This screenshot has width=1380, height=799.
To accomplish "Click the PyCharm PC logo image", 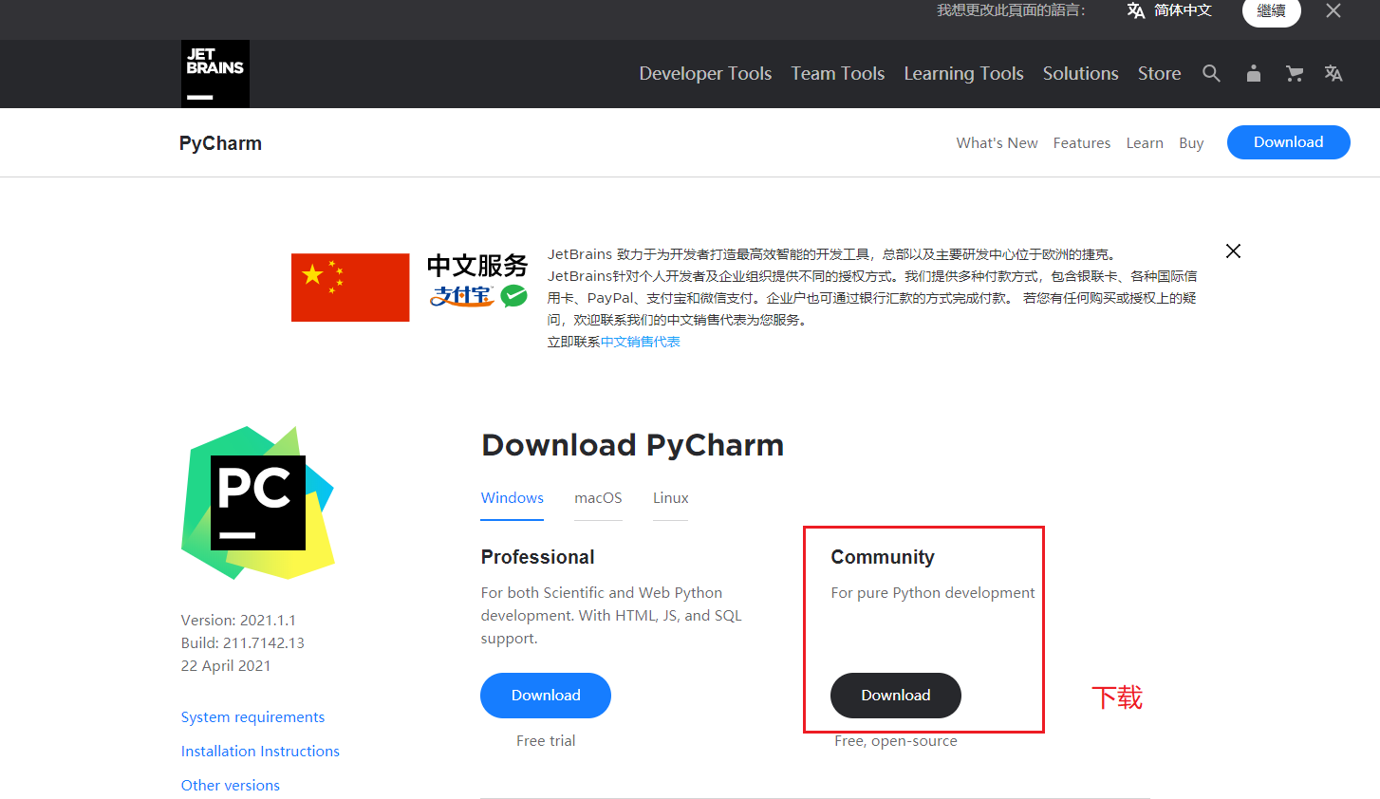I will (258, 503).
